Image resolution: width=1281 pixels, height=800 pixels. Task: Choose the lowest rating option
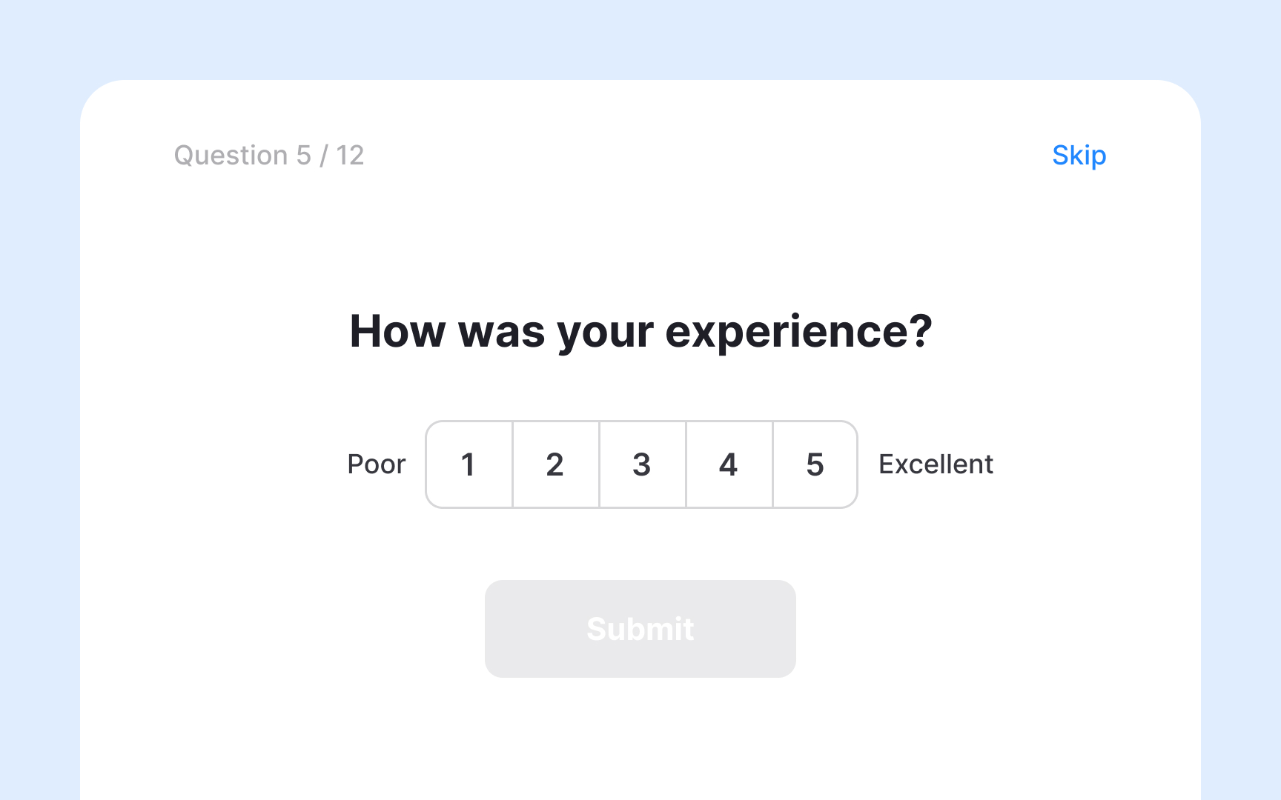pyautogui.click(x=469, y=464)
